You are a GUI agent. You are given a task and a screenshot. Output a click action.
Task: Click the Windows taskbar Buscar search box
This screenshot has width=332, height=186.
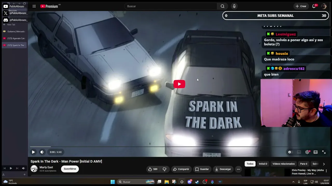136,182
